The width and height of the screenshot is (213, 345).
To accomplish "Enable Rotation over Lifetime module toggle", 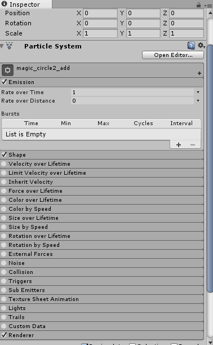I will (3, 236).
